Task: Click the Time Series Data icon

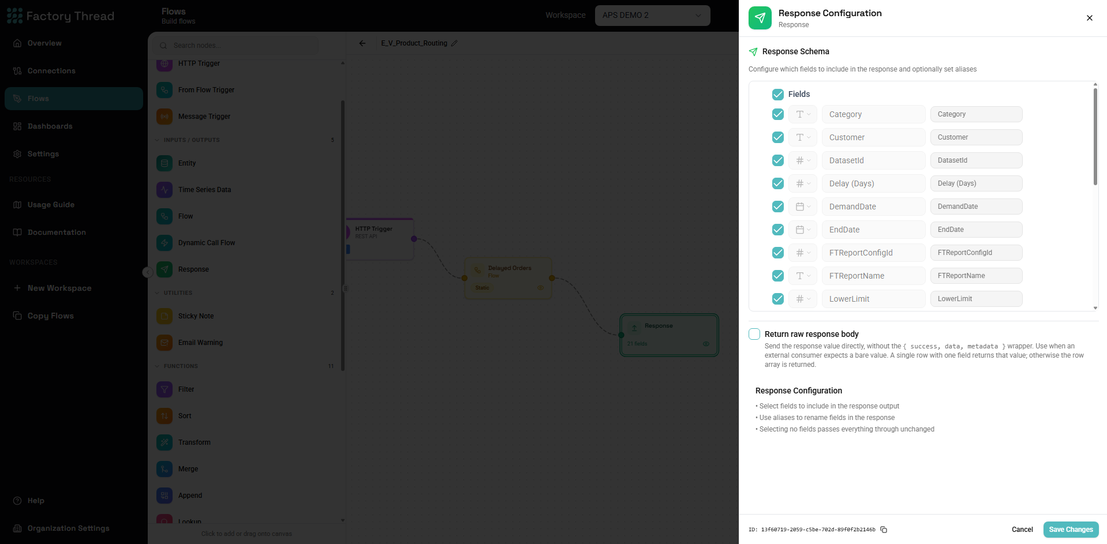Action: click(x=164, y=190)
